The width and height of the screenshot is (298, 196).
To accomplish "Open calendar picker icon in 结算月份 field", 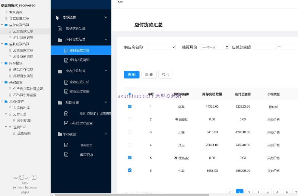I will pyautogui.click(x=227, y=47).
